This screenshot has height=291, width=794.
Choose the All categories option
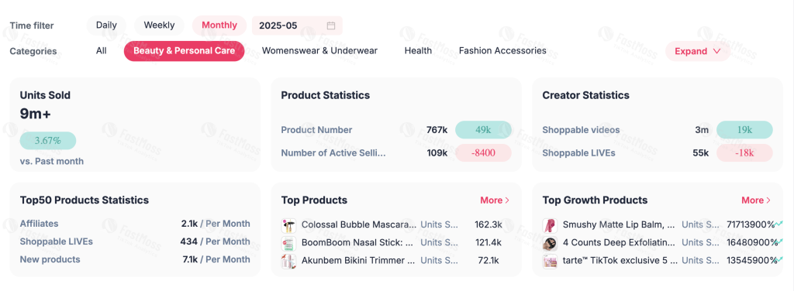(x=102, y=50)
